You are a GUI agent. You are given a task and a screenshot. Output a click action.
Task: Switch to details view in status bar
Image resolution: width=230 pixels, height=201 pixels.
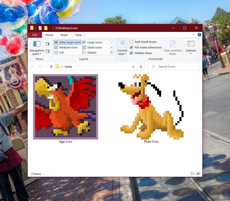click(193, 174)
